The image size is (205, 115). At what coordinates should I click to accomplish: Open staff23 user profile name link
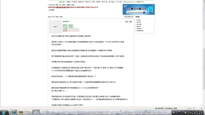(66, 21)
